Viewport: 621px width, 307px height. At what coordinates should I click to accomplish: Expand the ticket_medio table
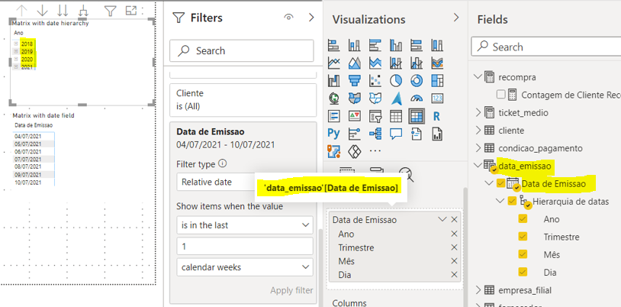click(479, 113)
